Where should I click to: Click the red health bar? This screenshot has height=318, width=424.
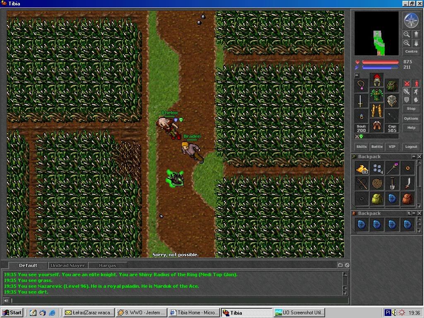380,62
